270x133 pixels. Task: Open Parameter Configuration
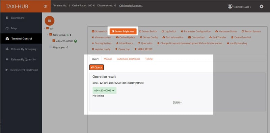point(196,31)
